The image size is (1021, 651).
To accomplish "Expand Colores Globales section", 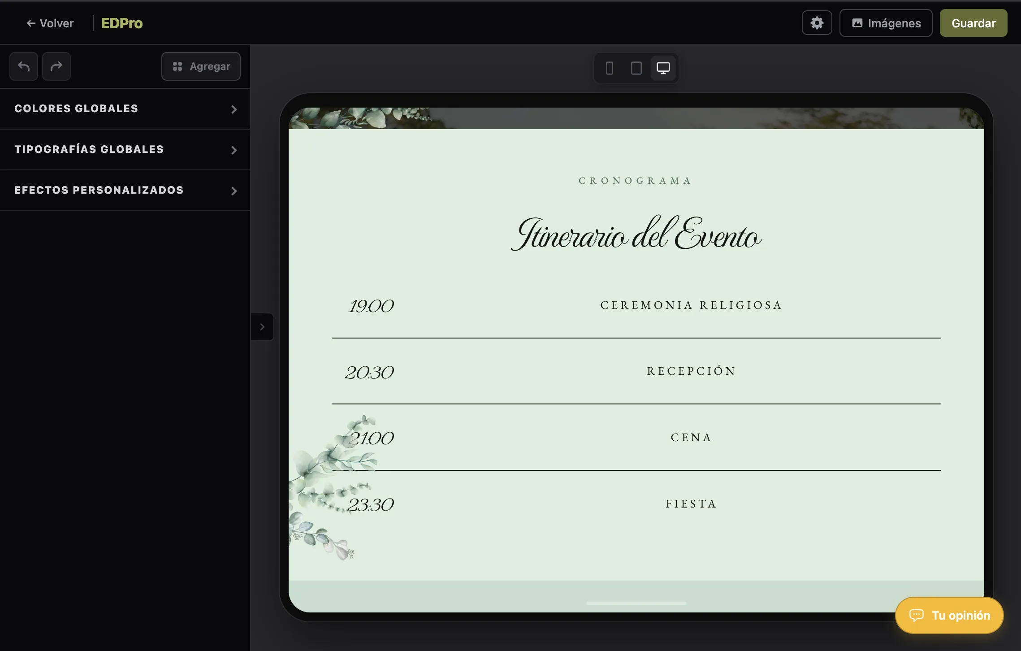I will pyautogui.click(x=125, y=109).
